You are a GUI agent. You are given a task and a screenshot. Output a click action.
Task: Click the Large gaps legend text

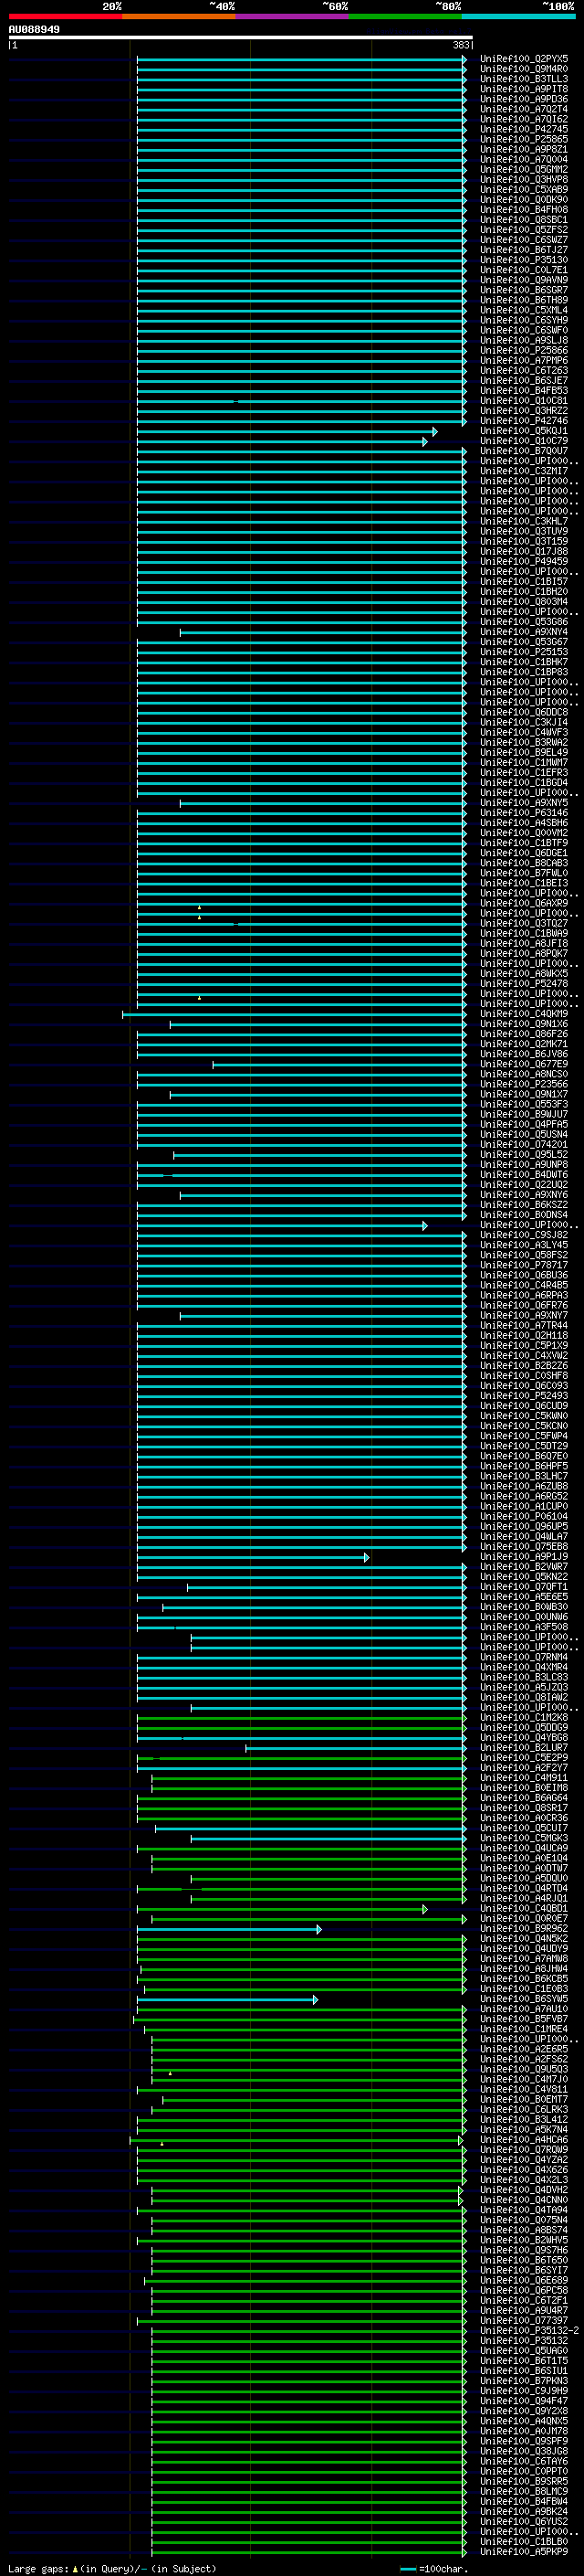pos(112,2568)
